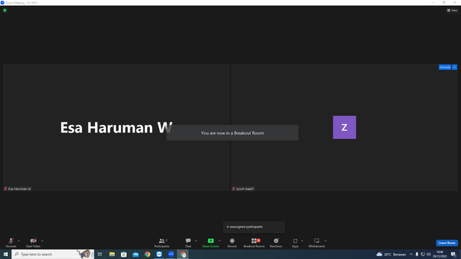The width and height of the screenshot is (461, 259).
Task: Open the Windows Start menu
Action: pos(6,254)
